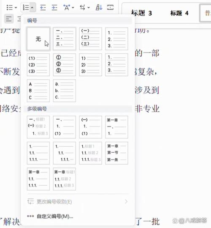Select 第一章 1.1. 1.1.1. with 标题 styles
This screenshot has height=228, width=211.
pos(65,179)
